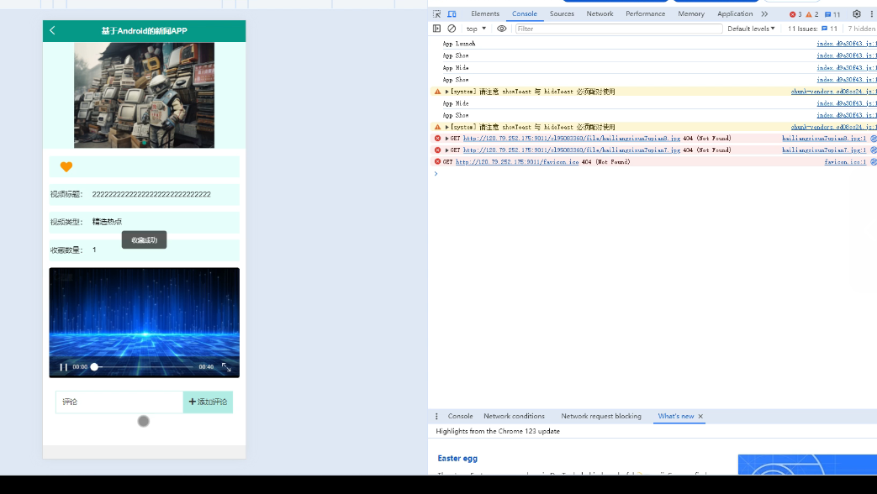Add comment with the 添加评论 button
Screen dimensions: 877x494
tap(208, 402)
